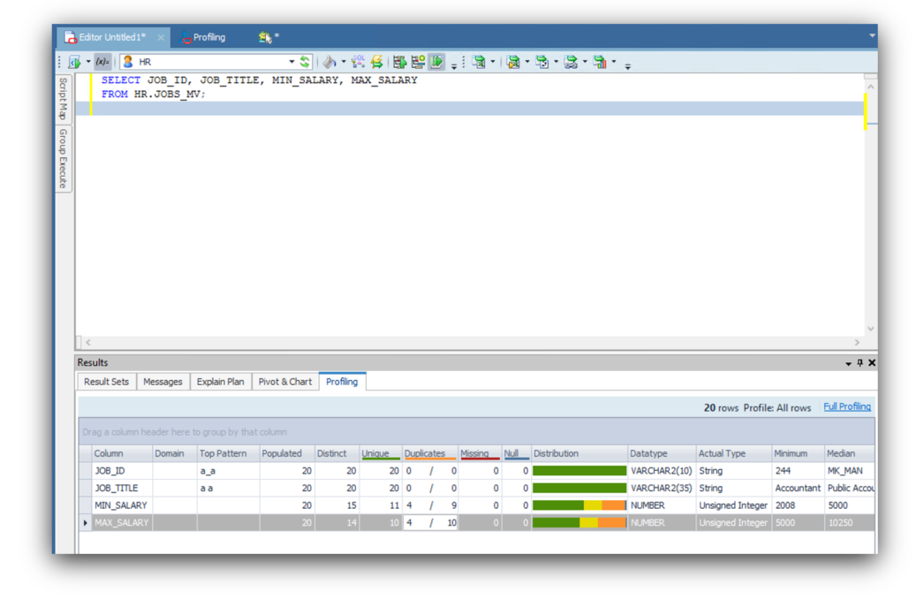Switch to the Explain Plan tab
This screenshot has width=924, height=607.
pyautogui.click(x=220, y=382)
